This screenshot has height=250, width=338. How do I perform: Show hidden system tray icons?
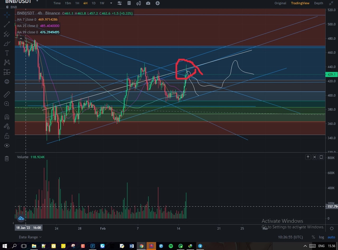coord(305,246)
